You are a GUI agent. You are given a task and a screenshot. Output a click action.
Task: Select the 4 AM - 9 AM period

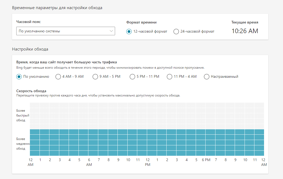[58, 77]
